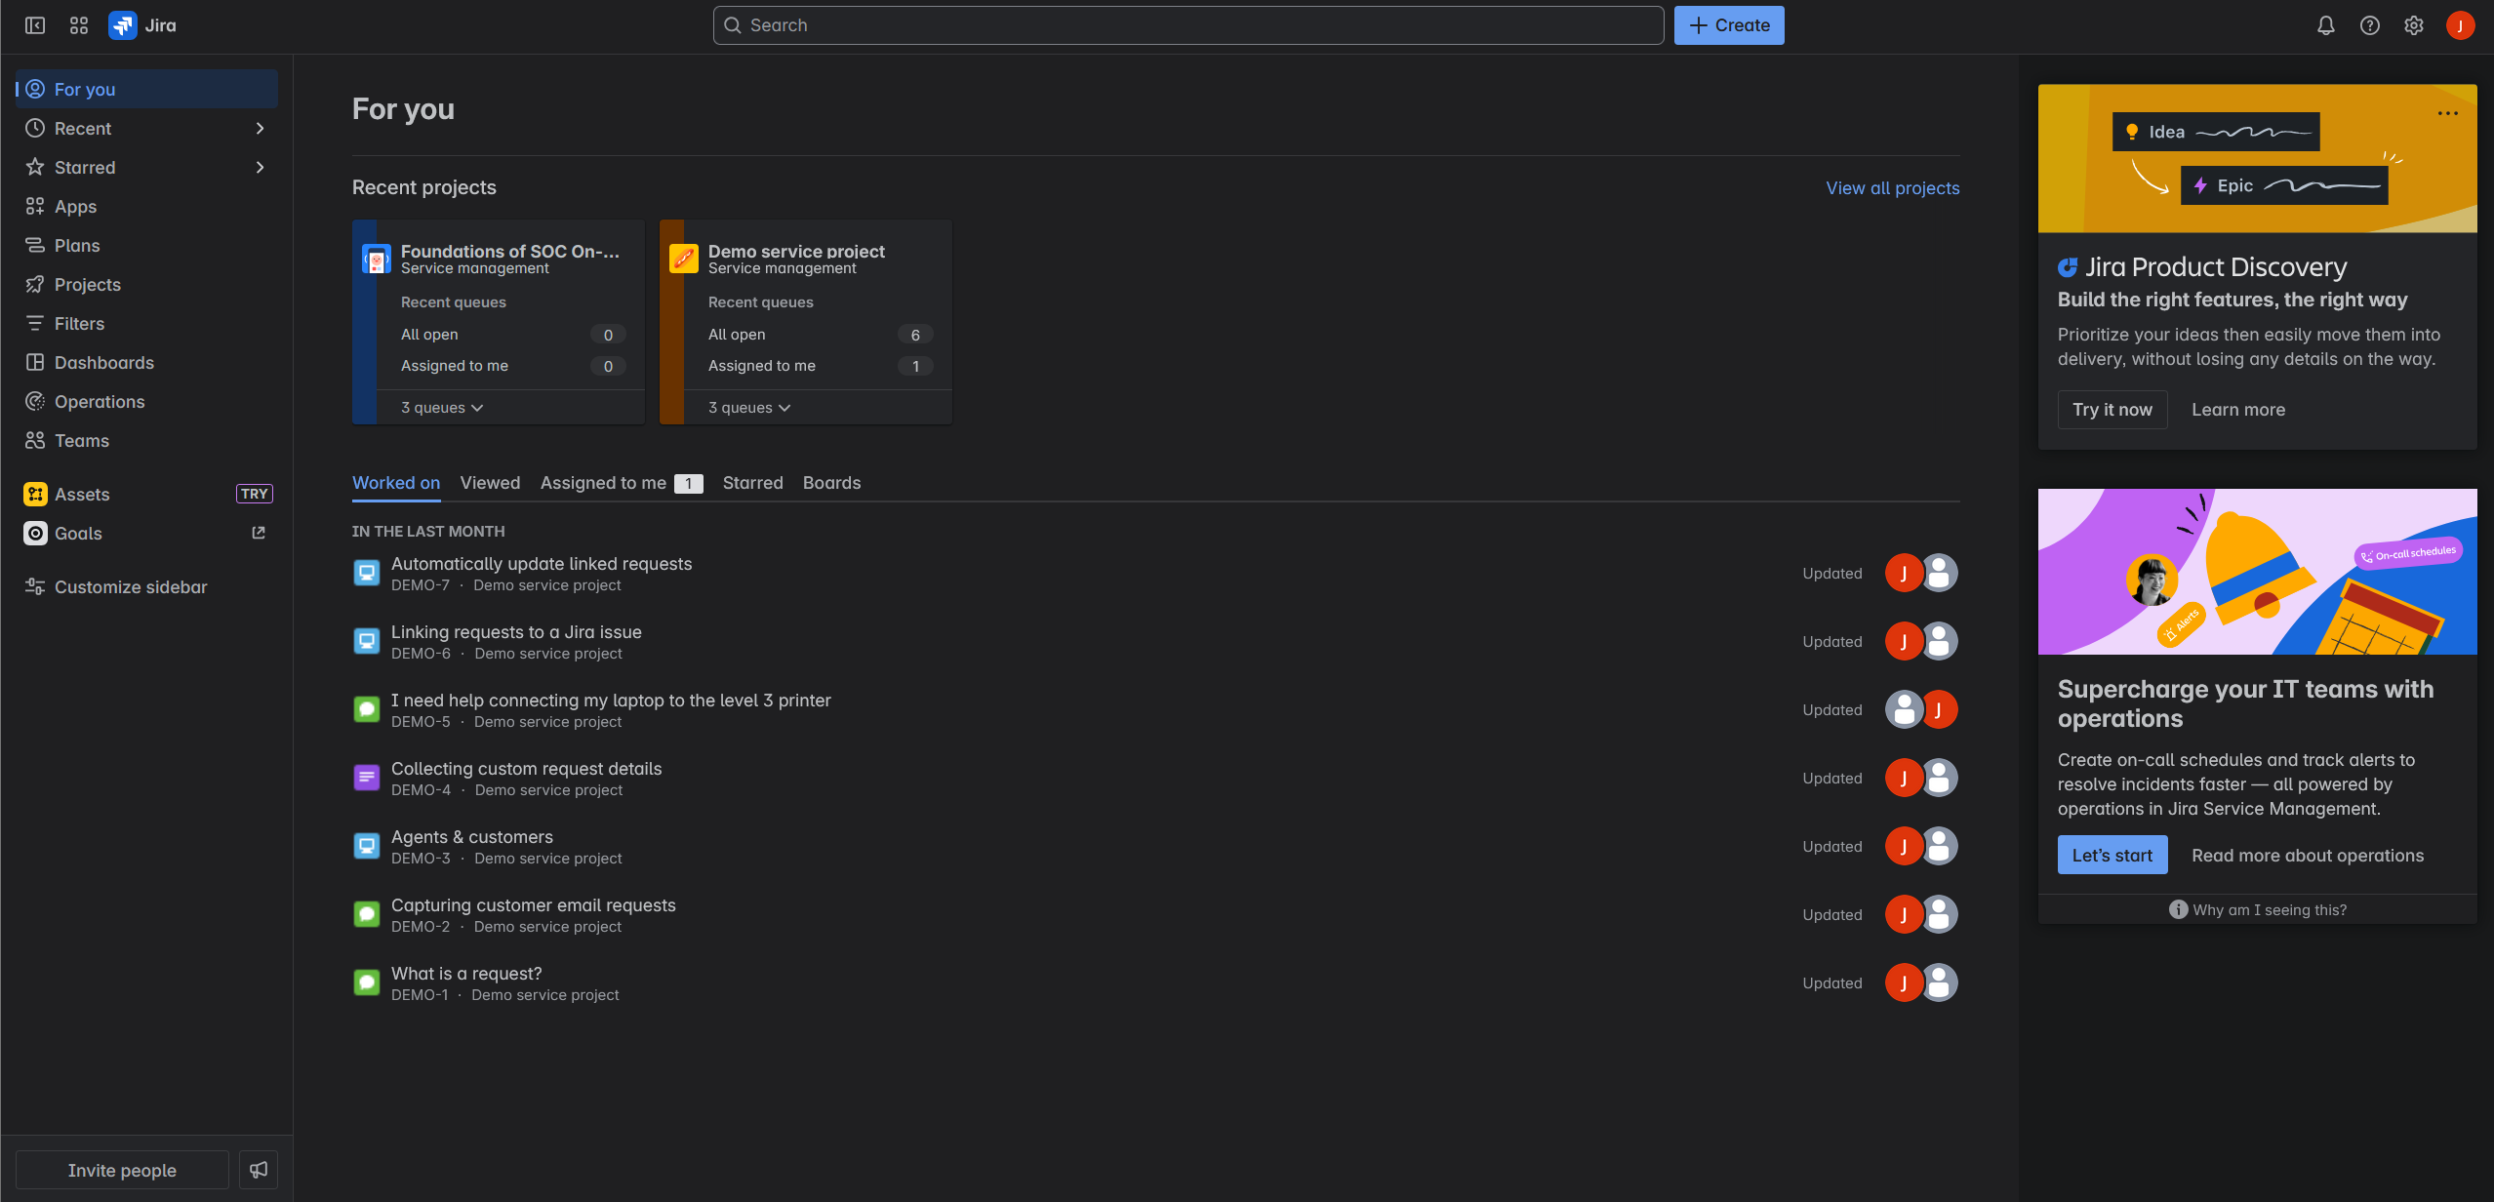This screenshot has height=1202, width=2494.
Task: Open the app switcher grid icon
Action: pos(79,25)
